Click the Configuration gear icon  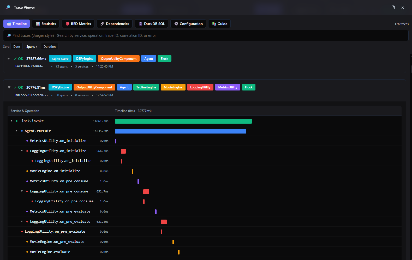point(176,24)
